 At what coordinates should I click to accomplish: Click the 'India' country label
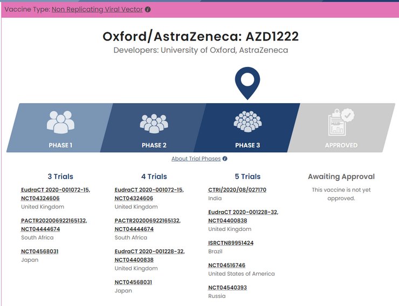[215, 199]
